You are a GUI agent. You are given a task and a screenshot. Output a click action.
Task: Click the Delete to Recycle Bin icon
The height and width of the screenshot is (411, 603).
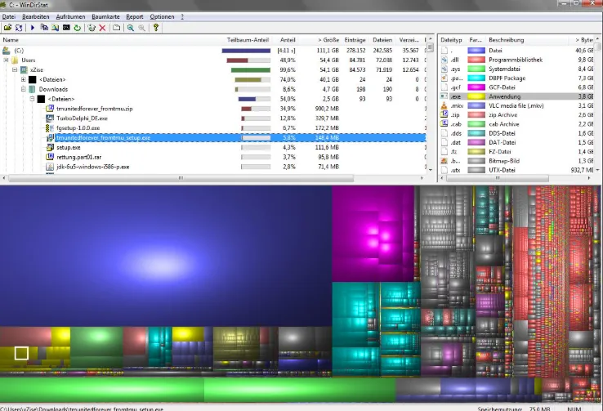(92, 28)
